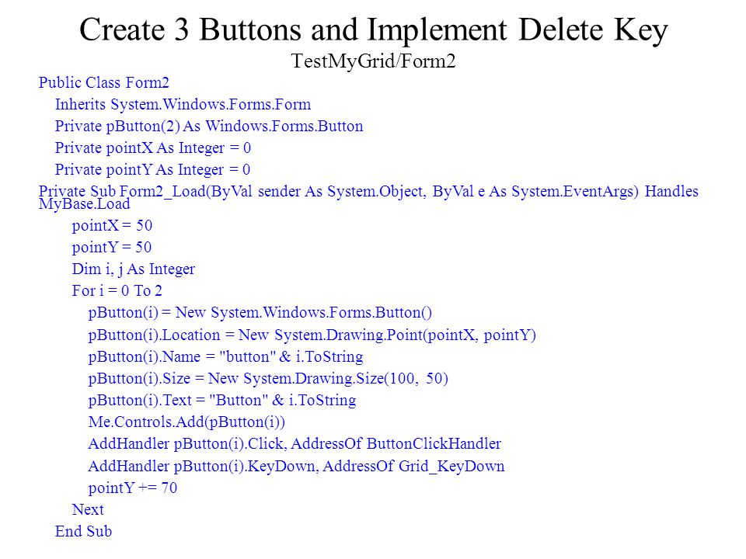Viewport: 746px width, 559px height.
Task: Click the 'pButton(i).Location' assignment line
Action: pyautogui.click(x=312, y=335)
